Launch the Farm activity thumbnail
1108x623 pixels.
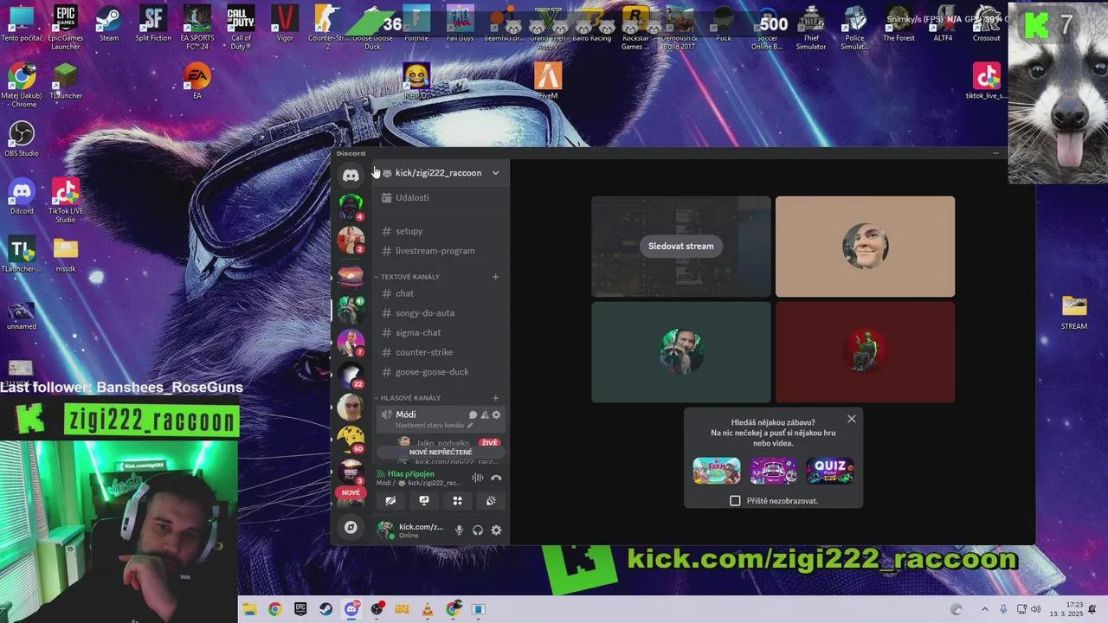click(717, 471)
